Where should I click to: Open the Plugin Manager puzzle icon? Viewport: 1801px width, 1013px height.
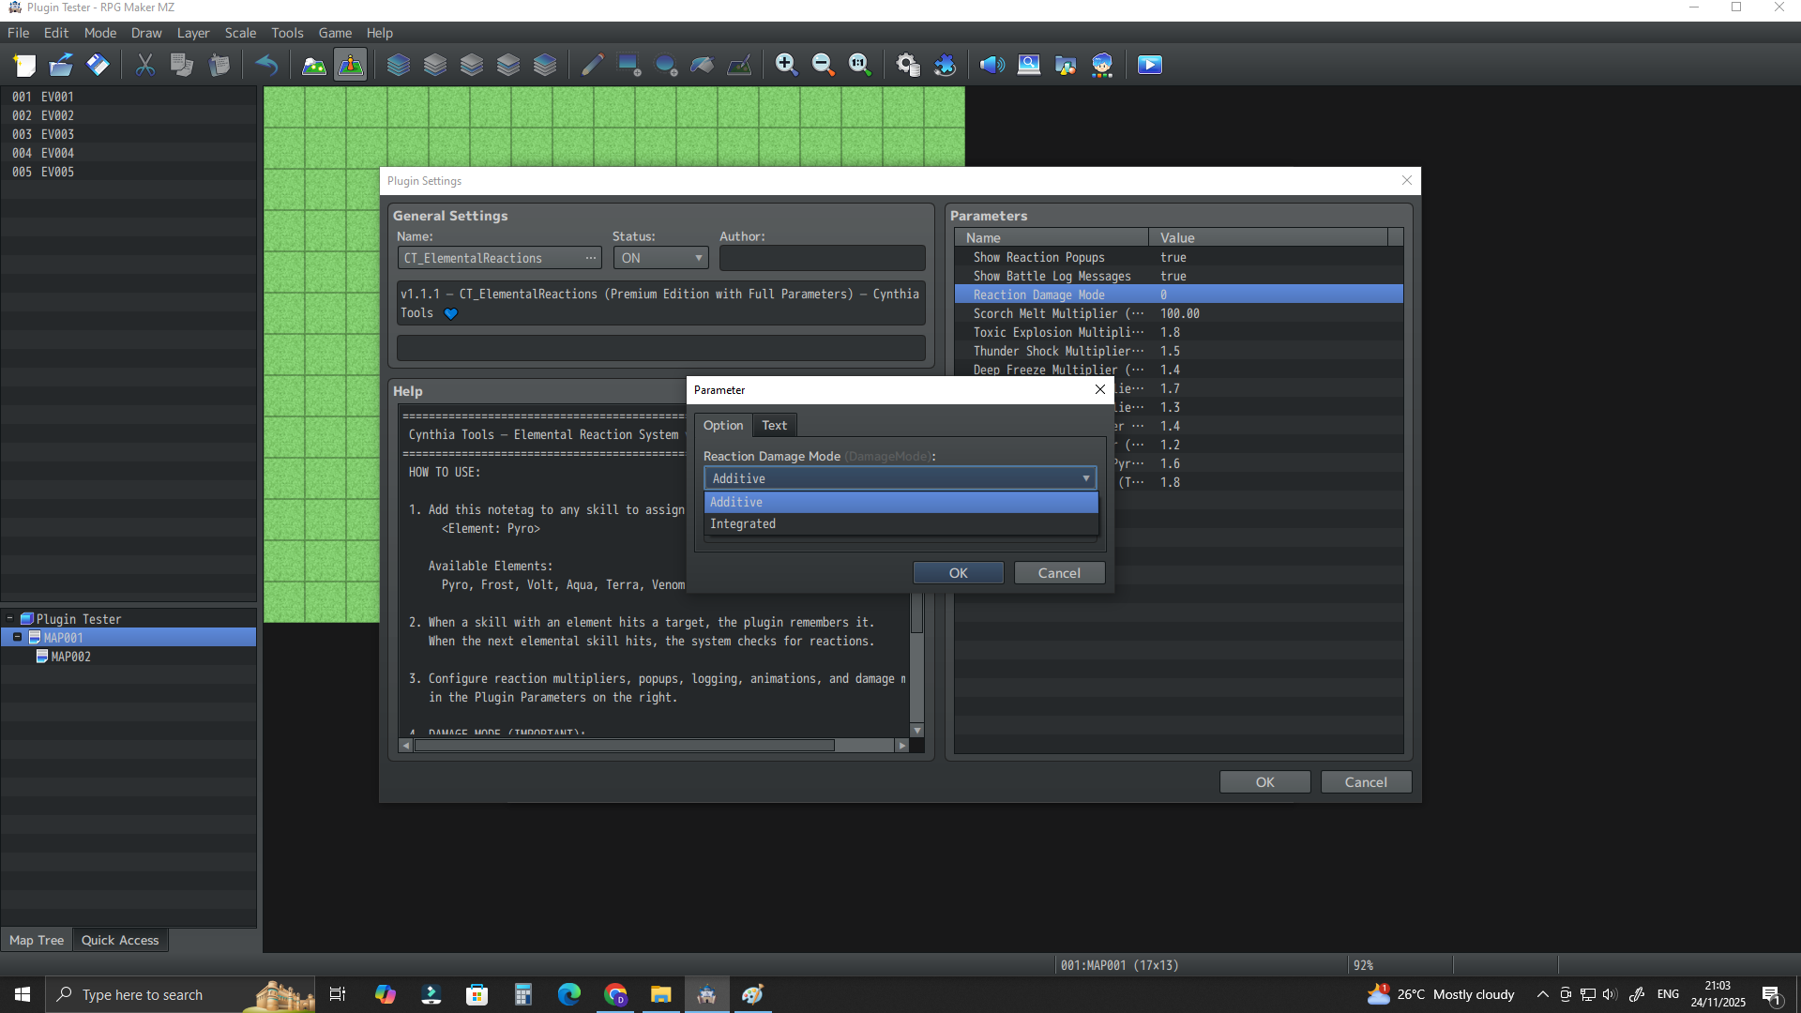945,65
